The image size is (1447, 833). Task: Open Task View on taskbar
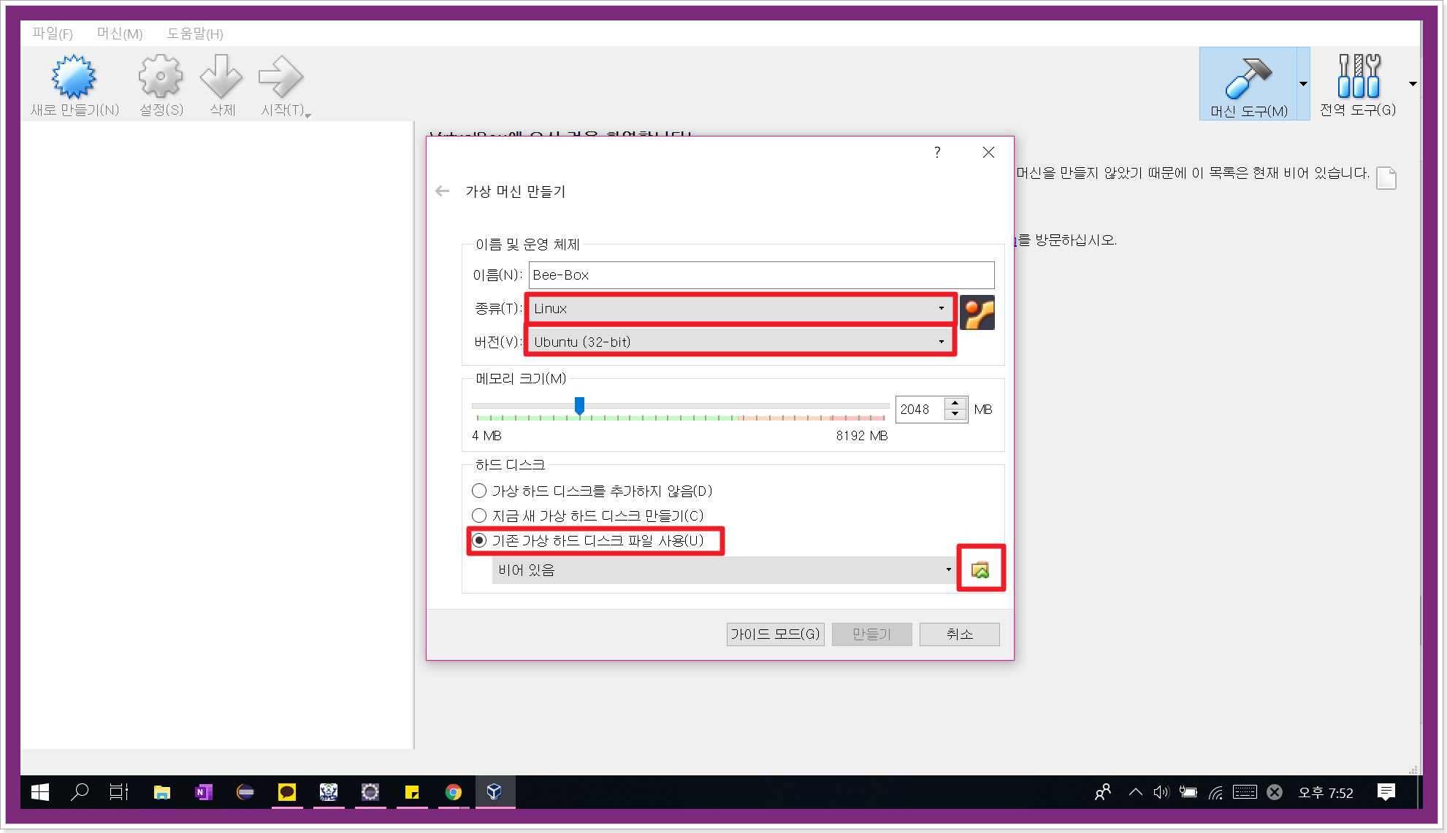118,792
